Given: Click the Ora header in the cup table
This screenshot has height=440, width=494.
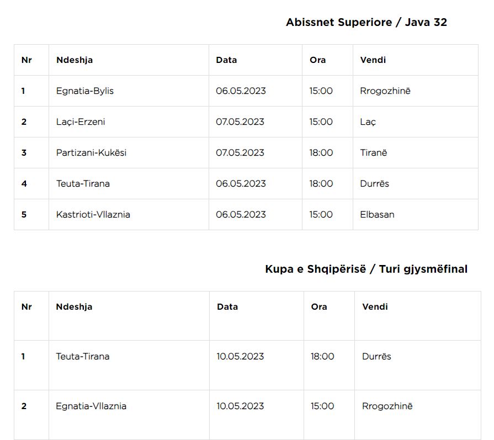Looking at the screenshot, I should coord(319,307).
